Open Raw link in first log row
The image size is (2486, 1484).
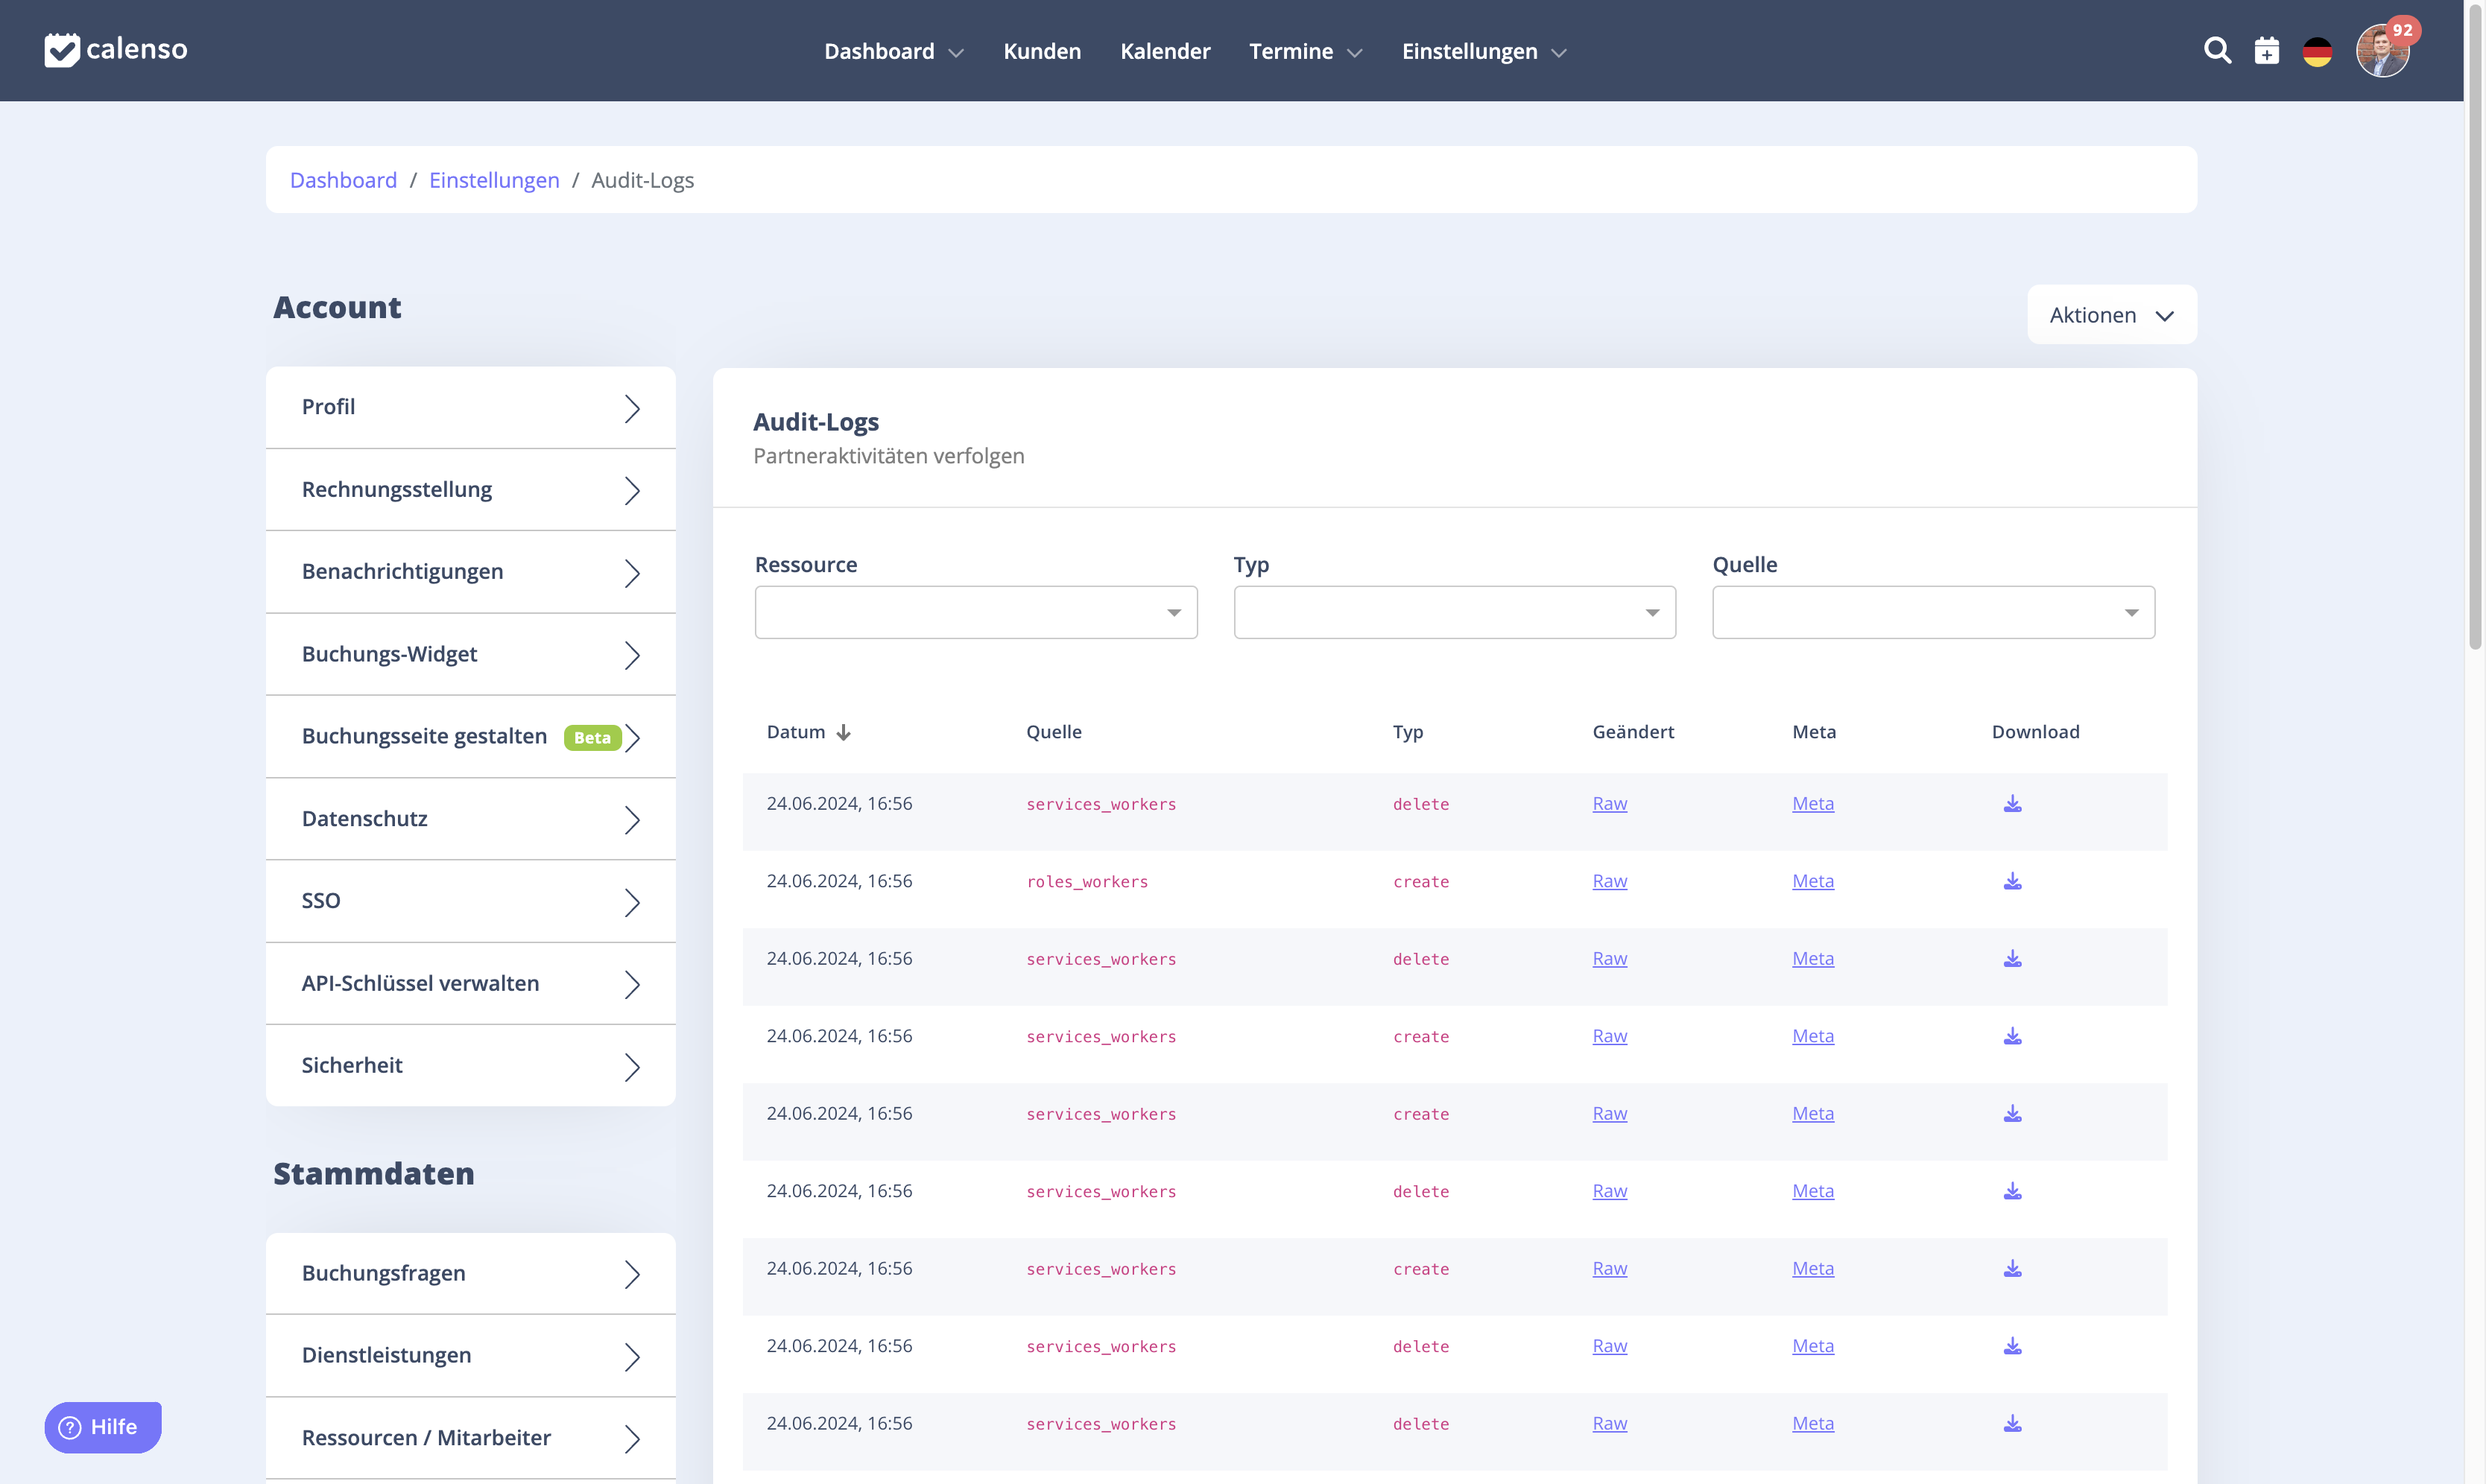(x=1609, y=804)
